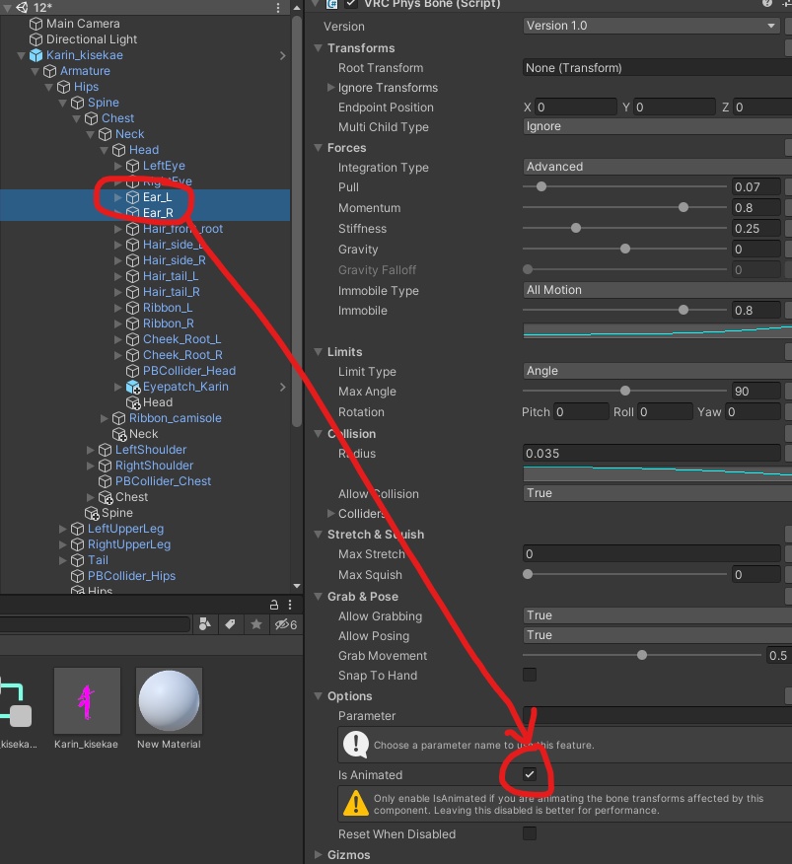Open the Search by Label filter
The height and width of the screenshot is (864, 792).
pyautogui.click(x=231, y=624)
